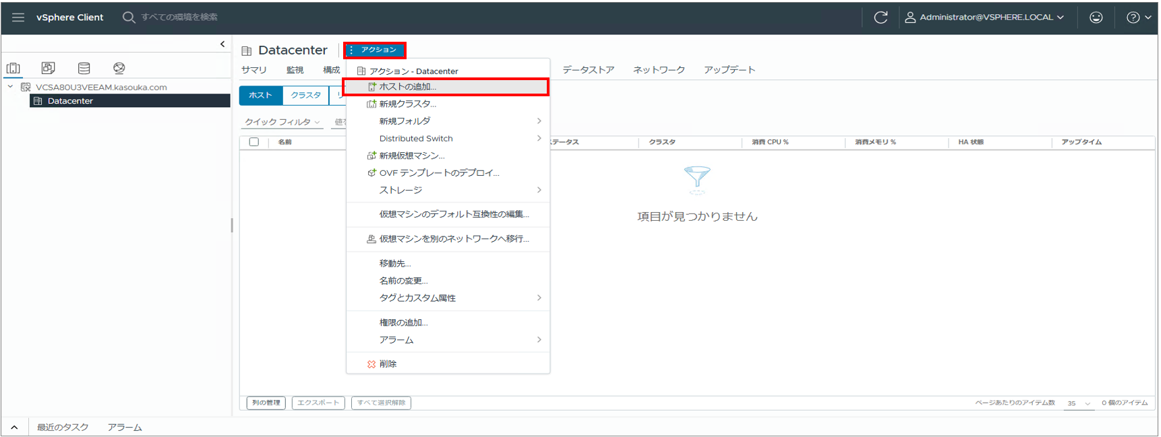Screen dimensions: 1161x437
Task: Expand the 新規フォルダ submenu
Action: click(539, 121)
